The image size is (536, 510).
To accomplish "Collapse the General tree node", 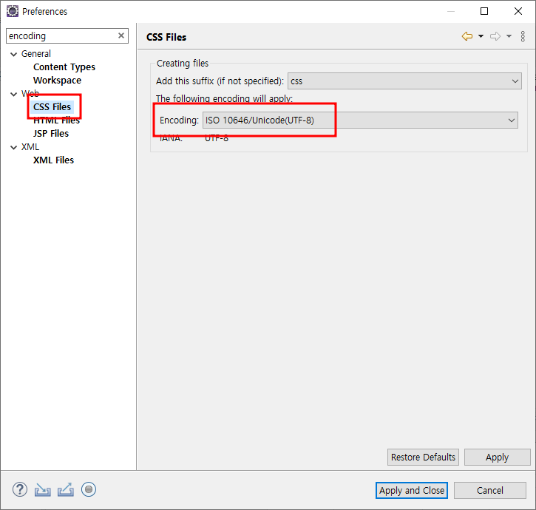I will (x=13, y=54).
